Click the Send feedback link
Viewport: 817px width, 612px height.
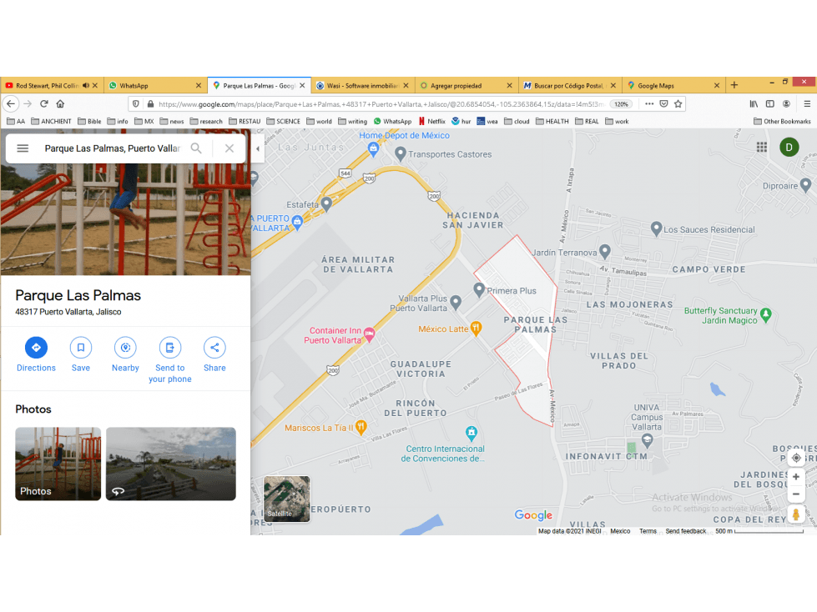click(x=686, y=531)
